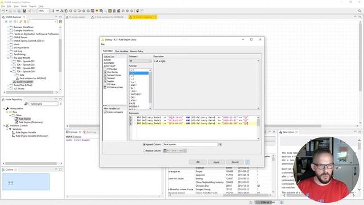Open the dialog's File menu

click(102, 44)
